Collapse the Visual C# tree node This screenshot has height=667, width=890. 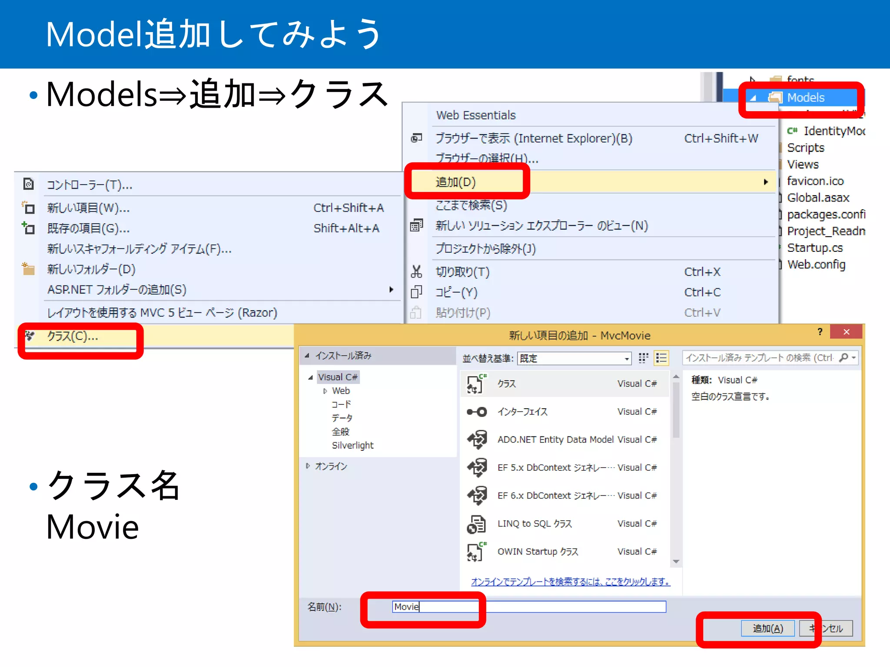[310, 377]
